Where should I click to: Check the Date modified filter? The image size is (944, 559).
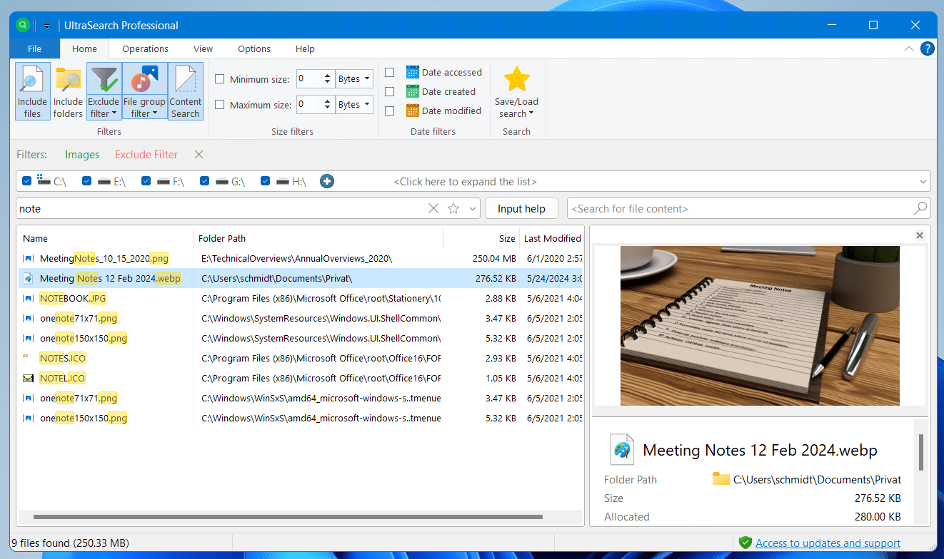tap(390, 111)
